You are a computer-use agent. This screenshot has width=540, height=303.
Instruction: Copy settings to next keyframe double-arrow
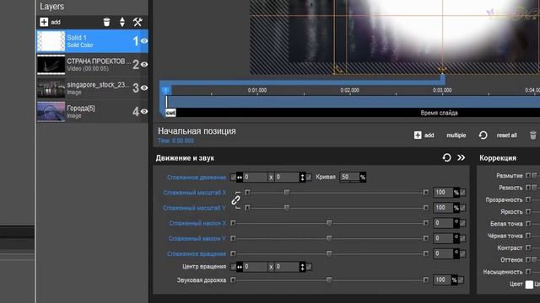click(462, 157)
